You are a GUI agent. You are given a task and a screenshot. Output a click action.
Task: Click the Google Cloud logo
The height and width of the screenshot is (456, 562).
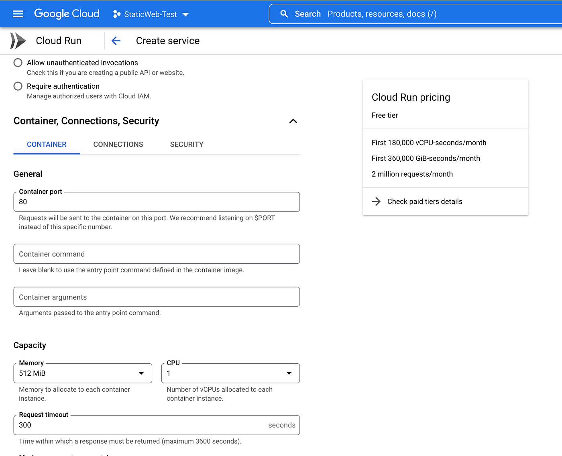[67, 14]
